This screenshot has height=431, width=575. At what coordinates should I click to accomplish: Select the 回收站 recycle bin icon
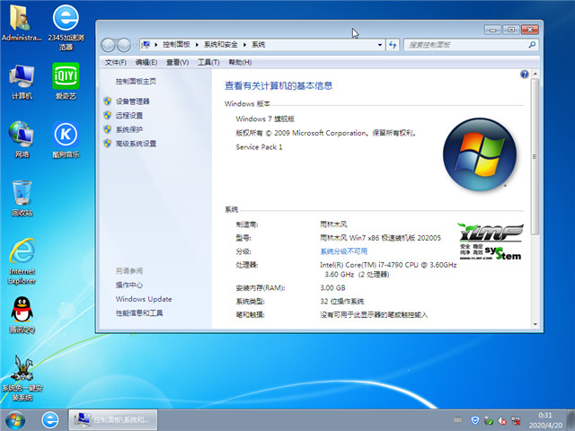[x=22, y=194]
